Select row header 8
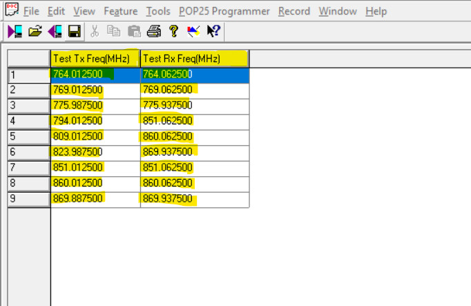The width and height of the screenshot is (471, 306). point(29,184)
